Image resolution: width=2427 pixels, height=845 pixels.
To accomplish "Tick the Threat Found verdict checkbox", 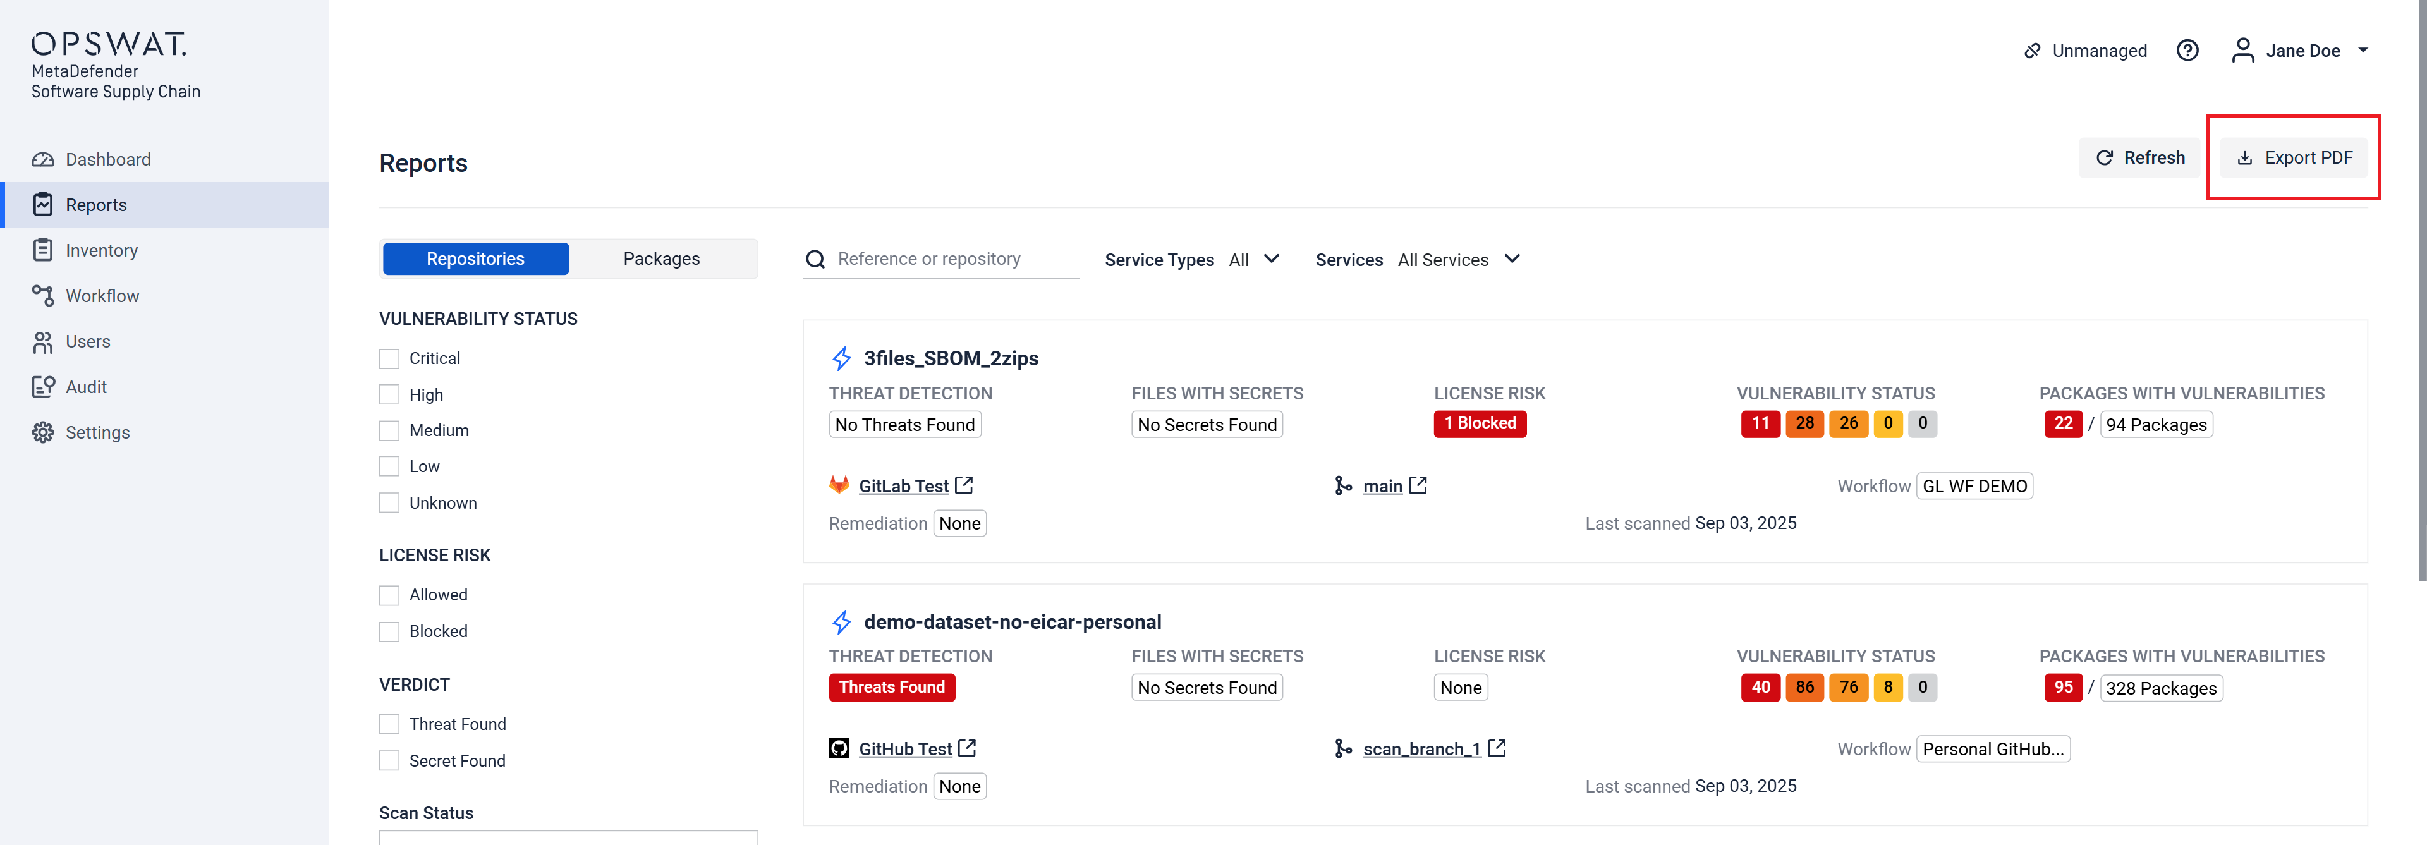I will [389, 724].
